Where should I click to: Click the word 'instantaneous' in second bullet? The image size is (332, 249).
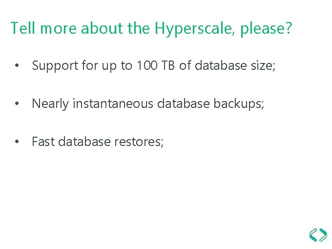(x=113, y=104)
